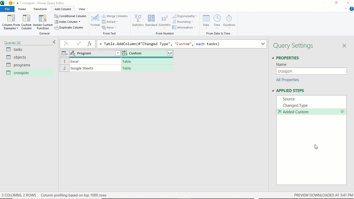Delete the Added Custom step with X icon
The width and height of the screenshot is (354, 199).
[280, 112]
